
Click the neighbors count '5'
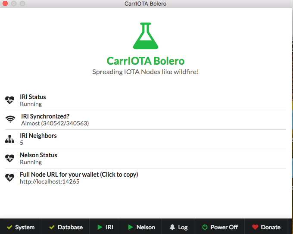[x=22, y=143]
